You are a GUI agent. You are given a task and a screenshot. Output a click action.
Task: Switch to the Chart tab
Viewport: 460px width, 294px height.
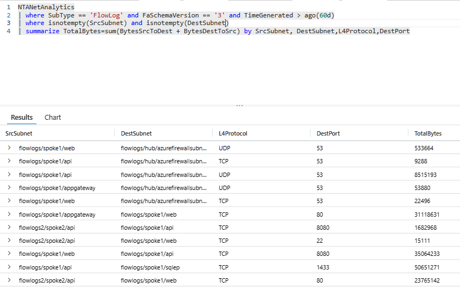click(53, 117)
